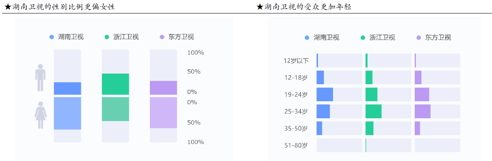The width and height of the screenshot is (492, 161).
Task: Click the 湖南卫视 male percentage bar
Action: click(67, 89)
